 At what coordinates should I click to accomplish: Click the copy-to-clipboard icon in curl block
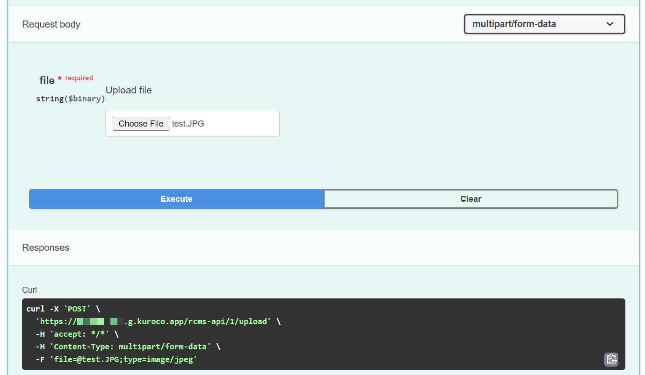[x=611, y=360]
